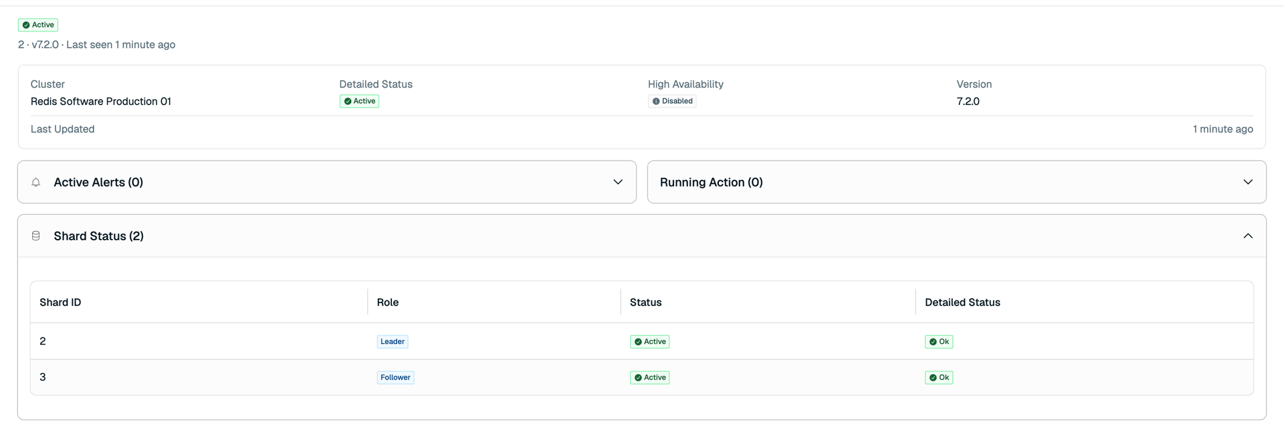This screenshot has width=1284, height=435.
Task: Click the Version value 7.2.0
Action: point(968,101)
